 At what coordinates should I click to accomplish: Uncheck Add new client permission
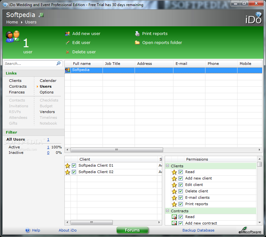coord(181,178)
